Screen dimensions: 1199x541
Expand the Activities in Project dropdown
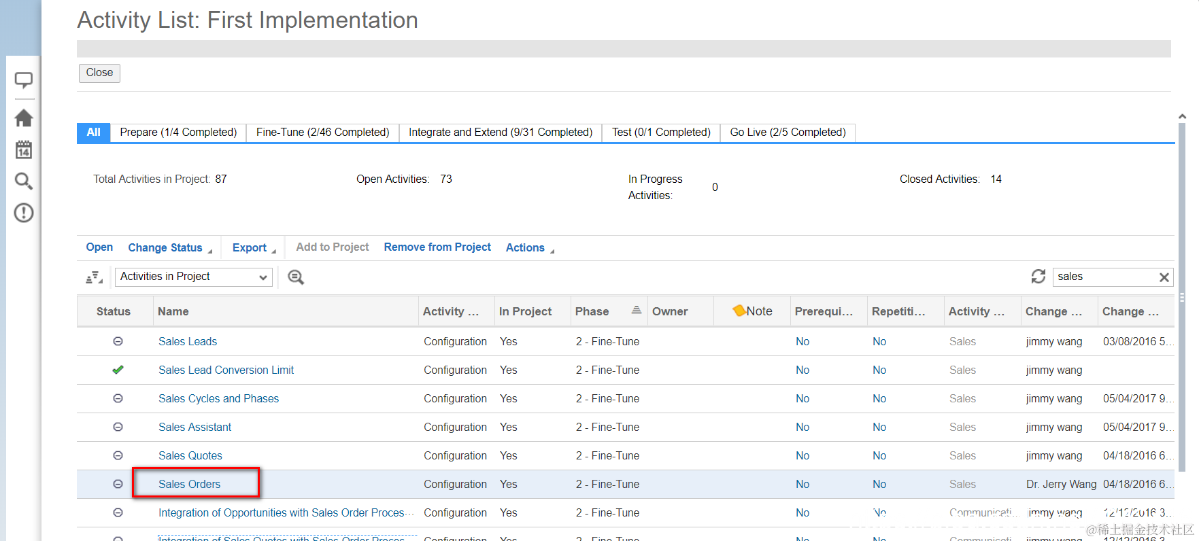tap(193, 277)
